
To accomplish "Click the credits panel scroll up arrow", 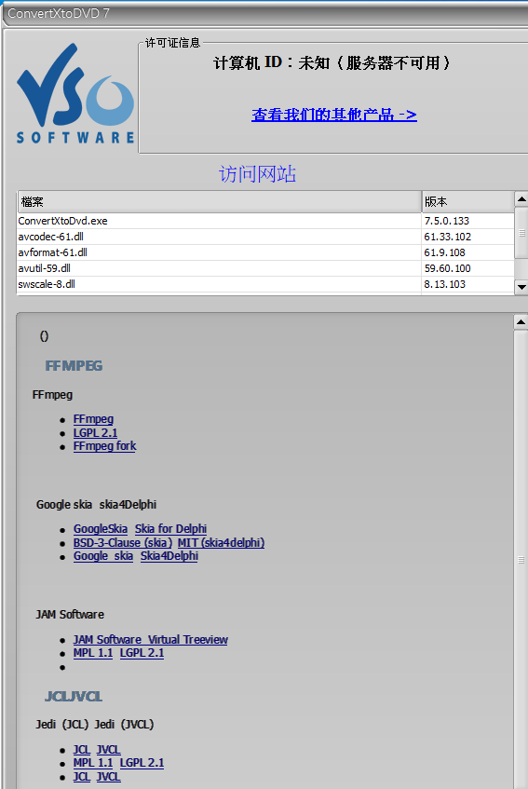I will pos(521,322).
